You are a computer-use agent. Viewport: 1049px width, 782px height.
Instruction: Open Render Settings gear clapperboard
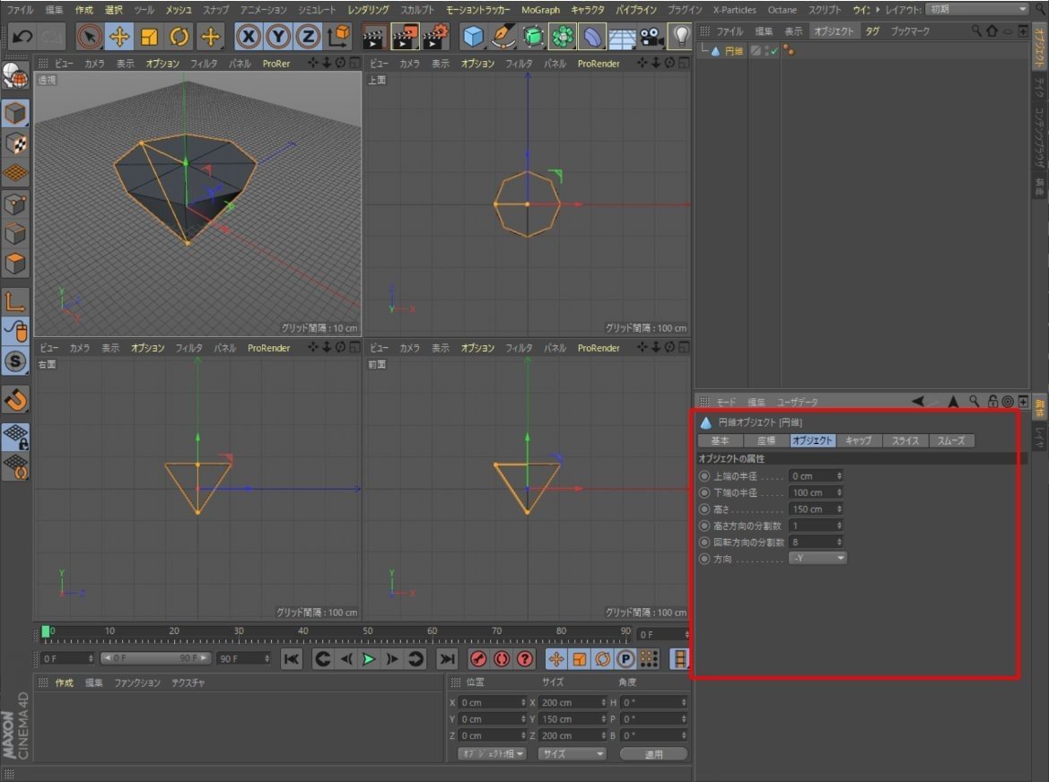point(435,36)
